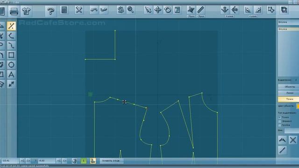Click the leftward arrow Копия icon
Image resolution: width=299 pixels, height=168 pixels.
(x=235, y=10)
